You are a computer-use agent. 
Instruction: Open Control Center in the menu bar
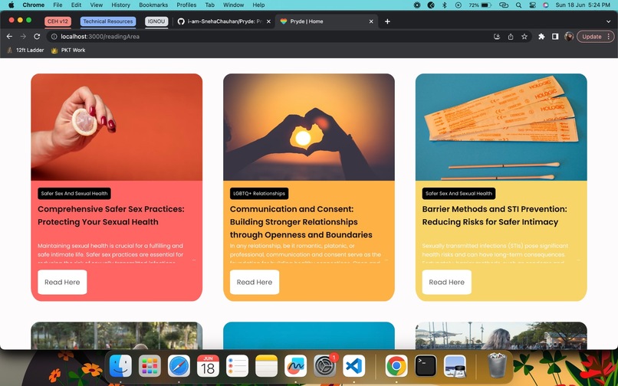[532, 5]
